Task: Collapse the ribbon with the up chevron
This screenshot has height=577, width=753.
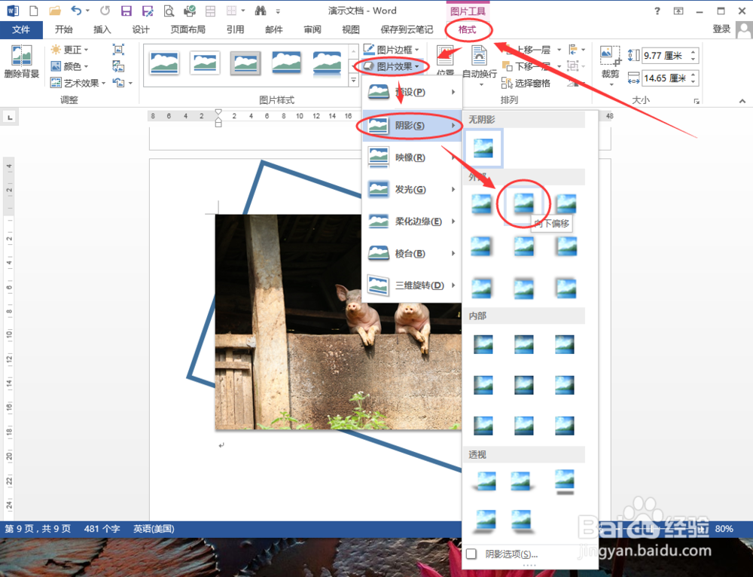Action: [742, 101]
